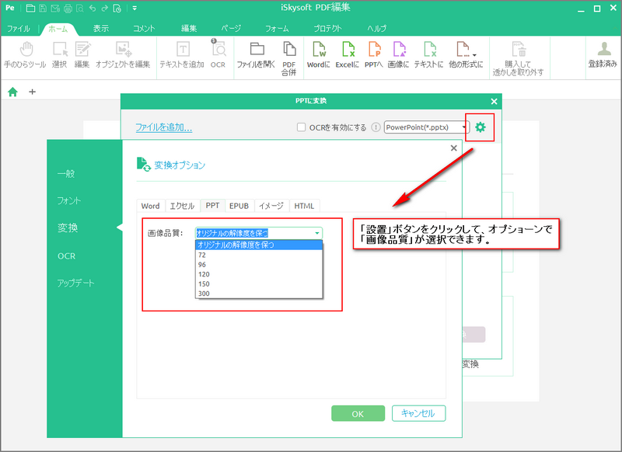Open settings with the green gear icon
Viewport: 622px width, 452px height.
[480, 127]
